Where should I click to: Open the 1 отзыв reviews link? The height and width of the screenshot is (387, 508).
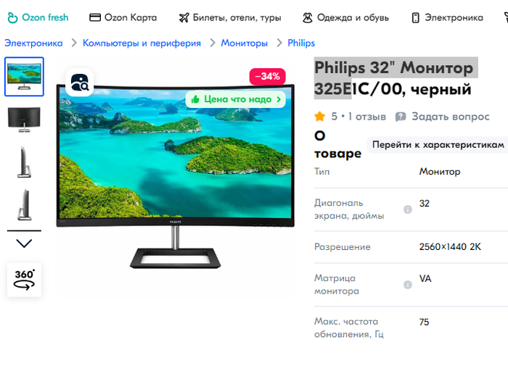pyautogui.click(x=367, y=117)
